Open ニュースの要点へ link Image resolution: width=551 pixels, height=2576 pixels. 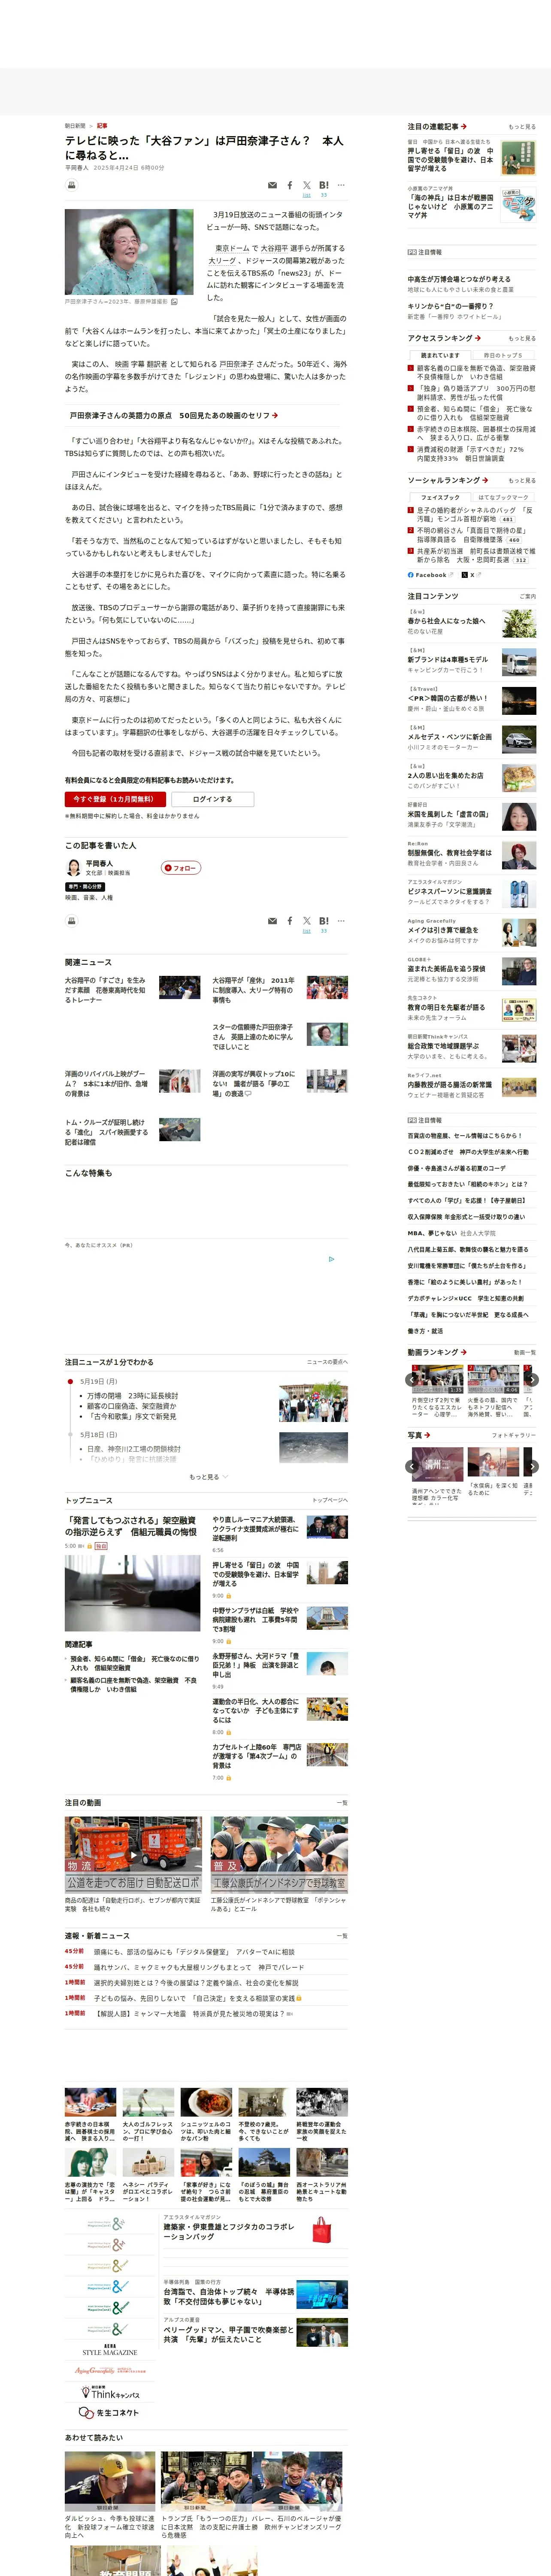(327, 1362)
